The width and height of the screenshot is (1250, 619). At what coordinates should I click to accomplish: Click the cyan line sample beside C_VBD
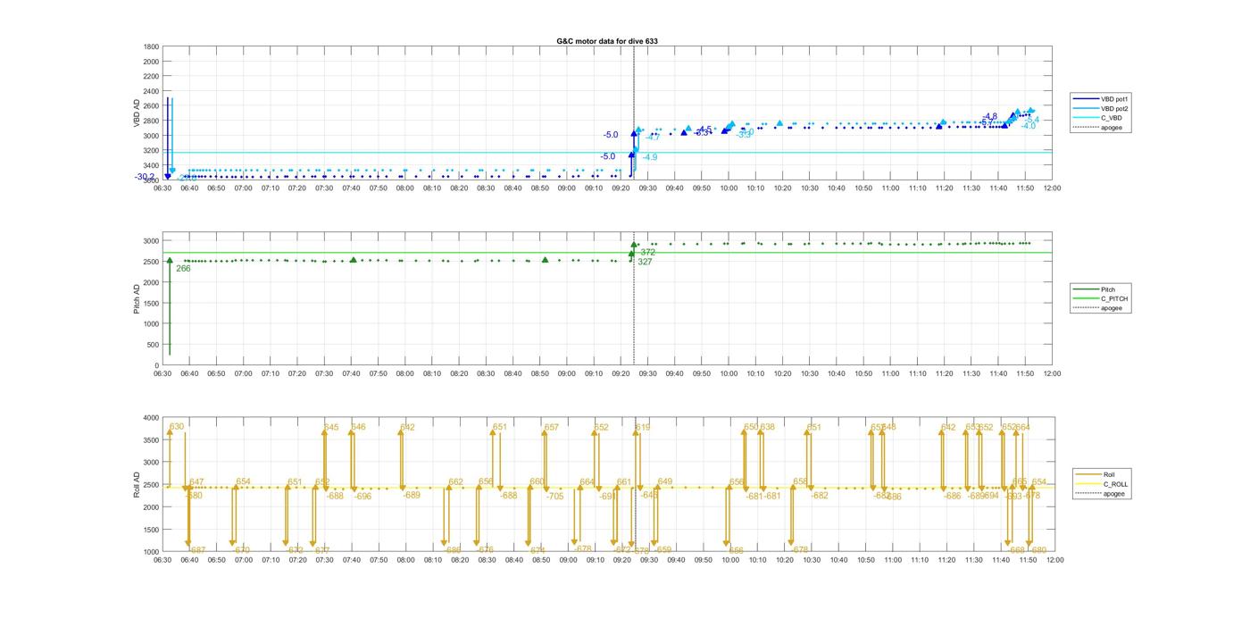coord(1087,118)
